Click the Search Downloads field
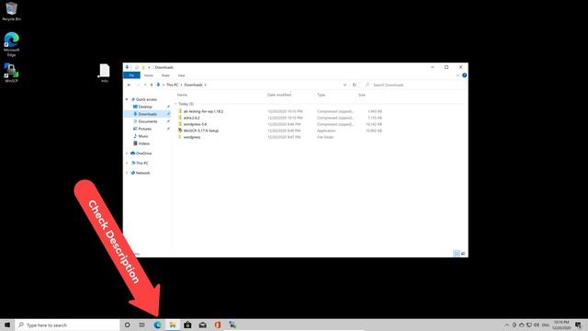 click(414, 85)
